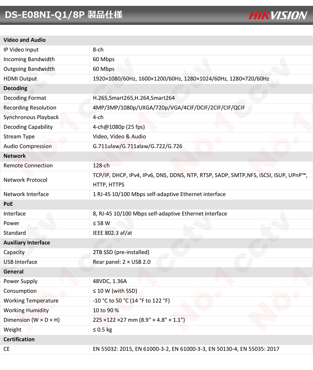Click the '-10 °C to 50 °C' temperature value
Image resolution: width=313 pixels, height=370 pixels.
click(x=131, y=301)
